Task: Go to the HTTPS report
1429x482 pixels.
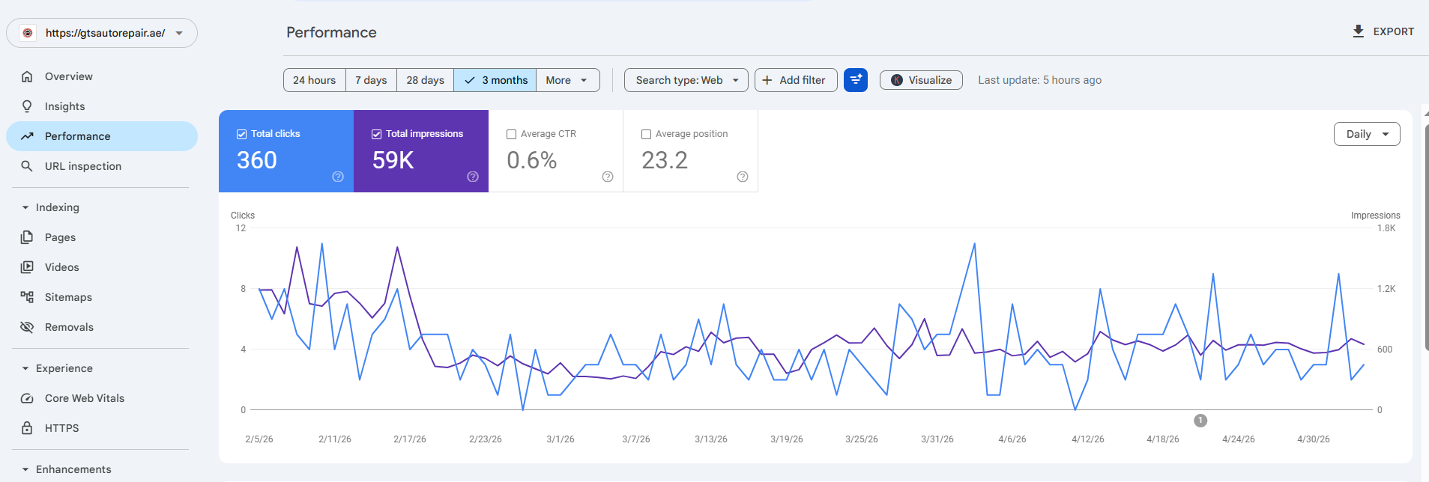Action: tap(102, 428)
